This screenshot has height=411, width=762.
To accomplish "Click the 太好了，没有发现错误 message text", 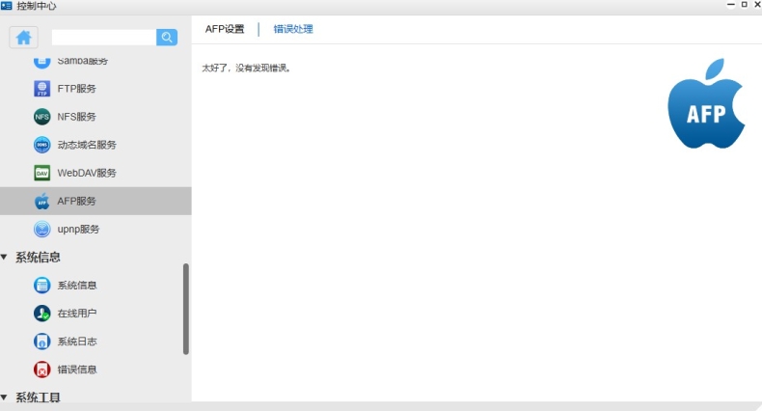I will pos(246,68).
